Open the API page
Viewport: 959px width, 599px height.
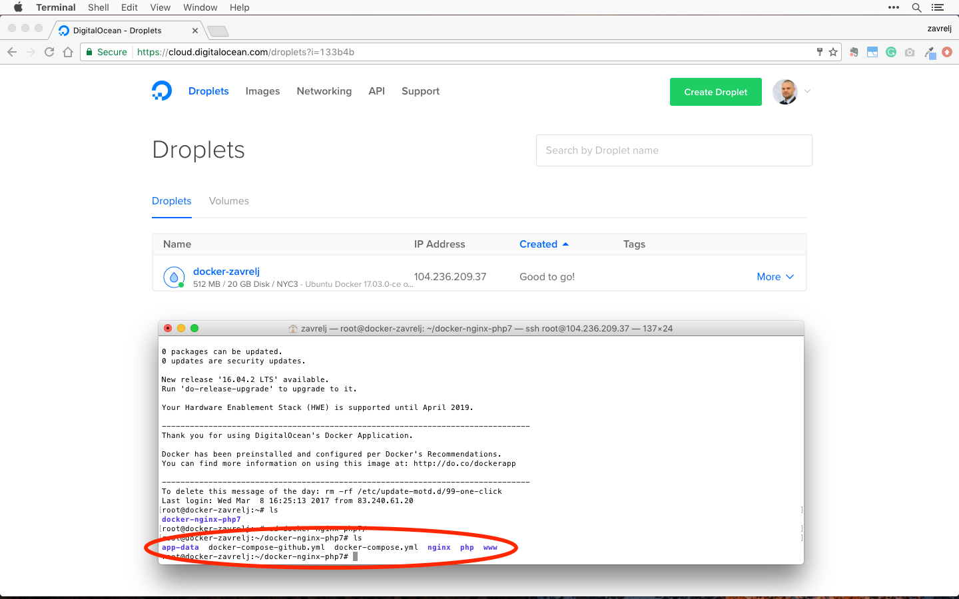[377, 91]
